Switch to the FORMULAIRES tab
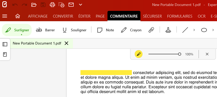217x97 pixels. pos(180,16)
